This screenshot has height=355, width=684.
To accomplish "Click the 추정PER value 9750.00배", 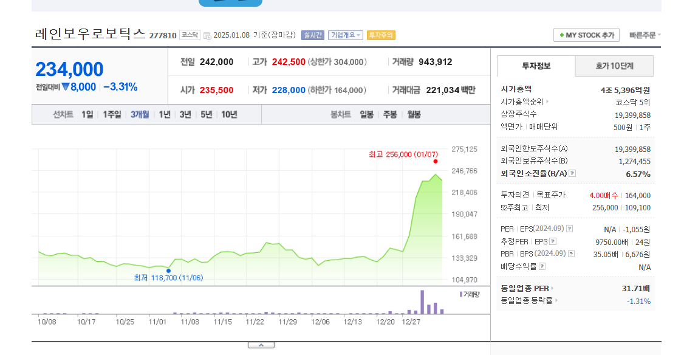I will 612,242.
